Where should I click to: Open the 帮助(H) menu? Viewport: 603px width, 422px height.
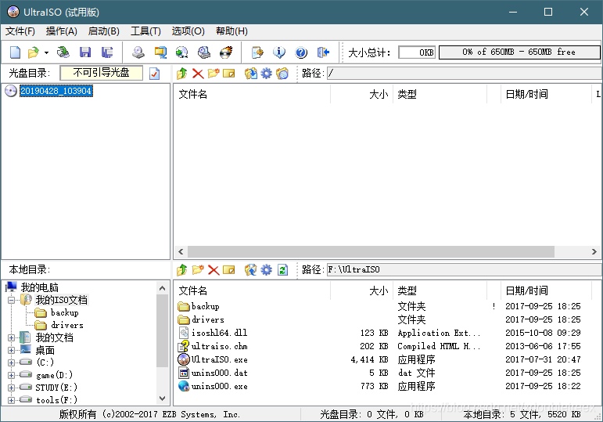[232, 31]
